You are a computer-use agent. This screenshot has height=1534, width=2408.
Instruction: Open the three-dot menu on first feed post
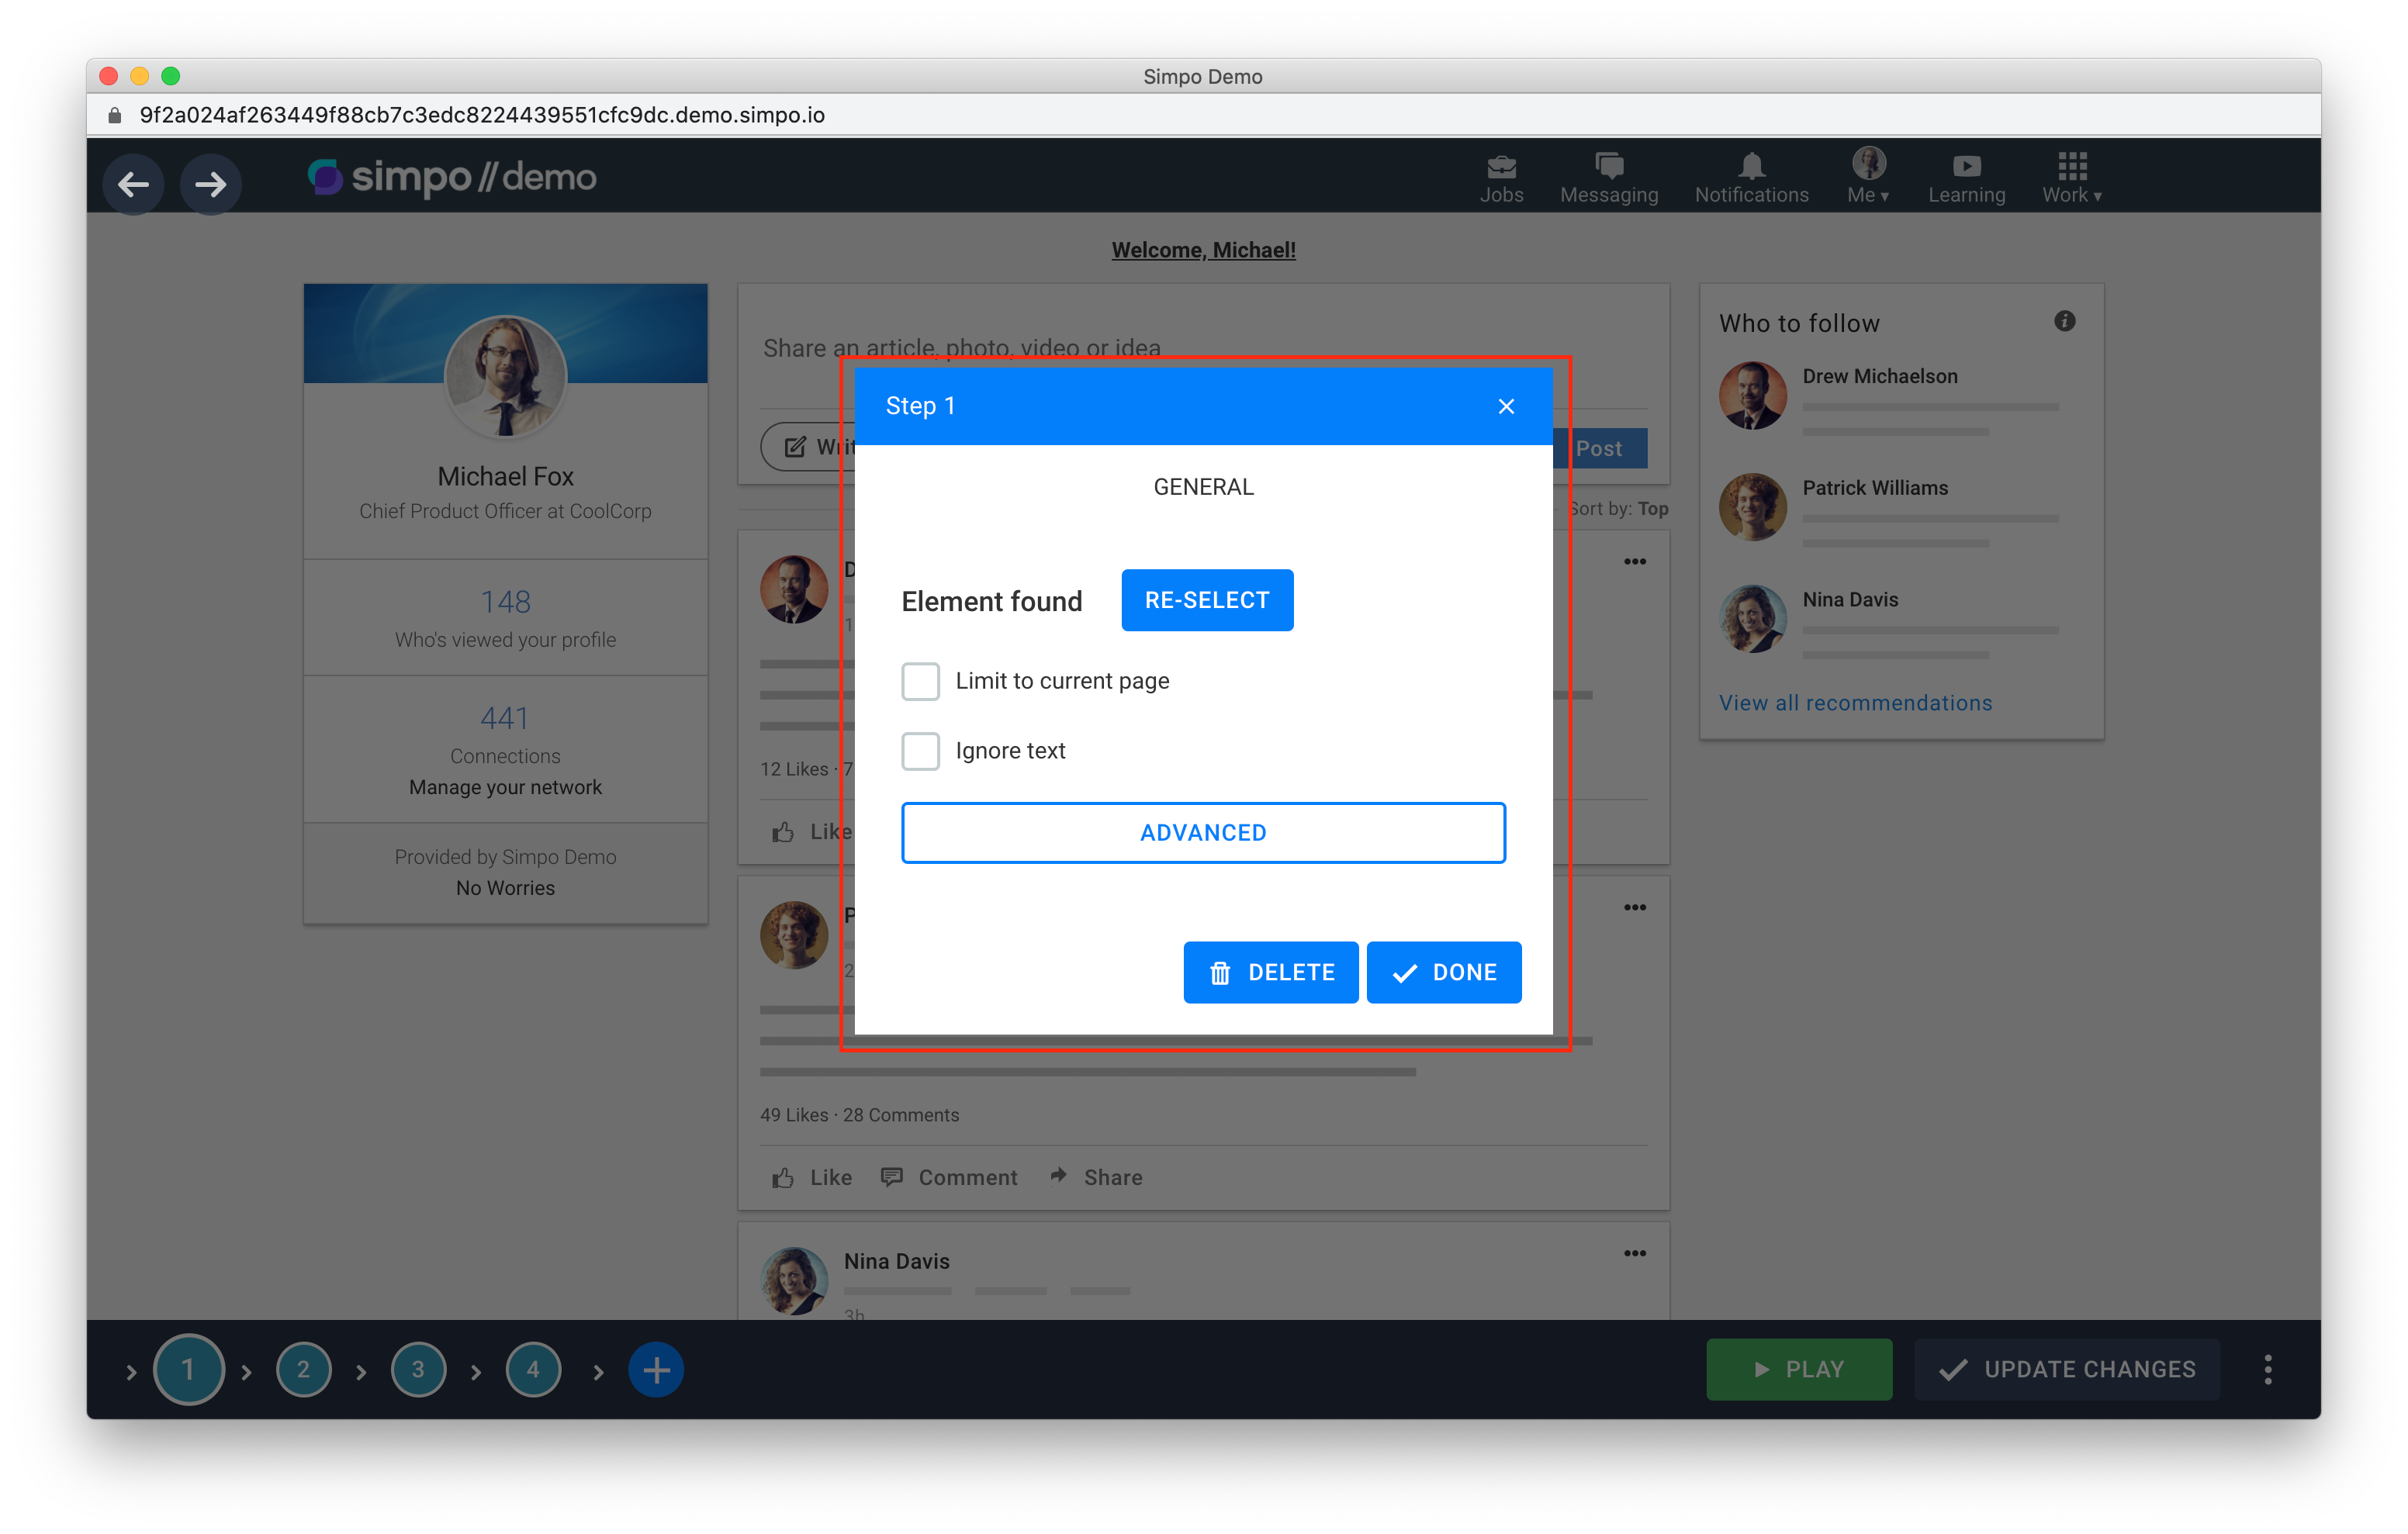tap(1634, 561)
